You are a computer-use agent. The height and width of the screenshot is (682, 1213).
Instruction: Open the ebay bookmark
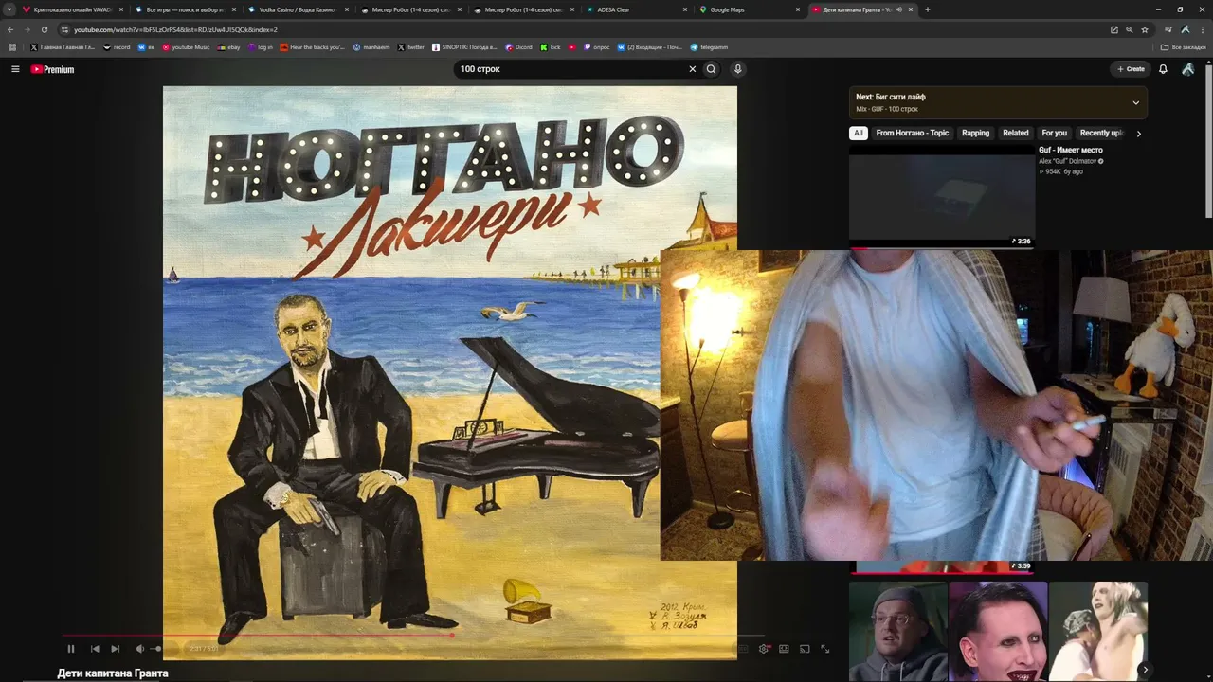click(x=228, y=47)
